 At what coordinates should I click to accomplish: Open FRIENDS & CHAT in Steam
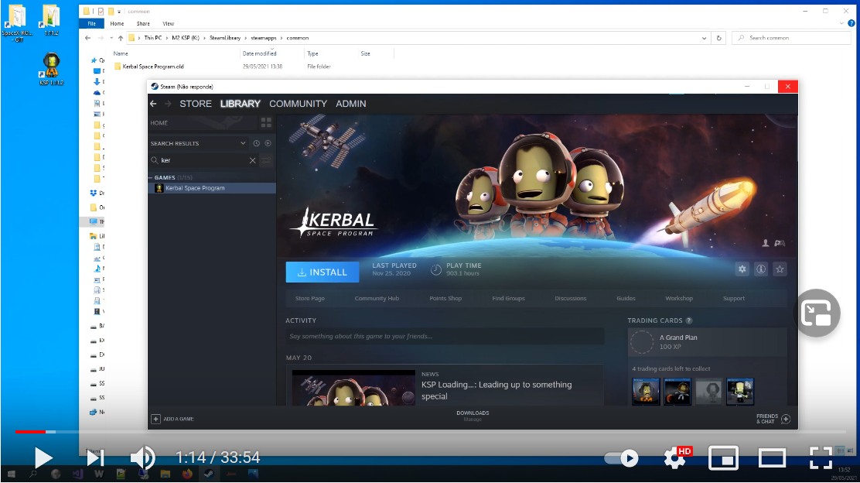[x=773, y=419]
